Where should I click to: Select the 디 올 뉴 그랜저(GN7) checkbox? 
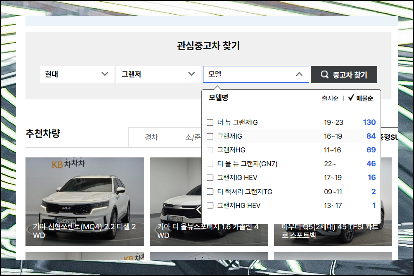pyautogui.click(x=210, y=164)
